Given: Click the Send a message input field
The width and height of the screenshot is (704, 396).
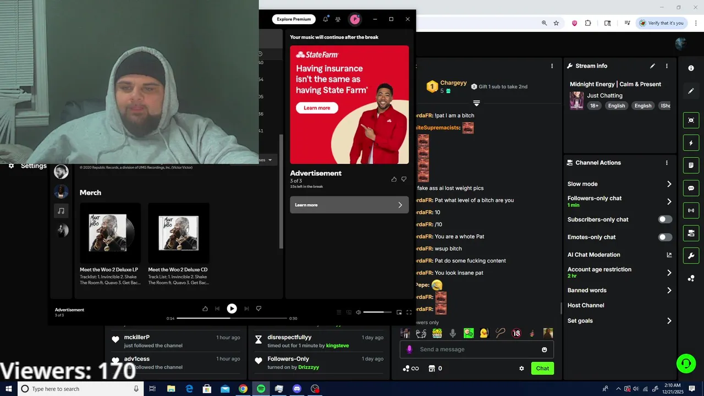Looking at the screenshot, I should [x=477, y=350].
